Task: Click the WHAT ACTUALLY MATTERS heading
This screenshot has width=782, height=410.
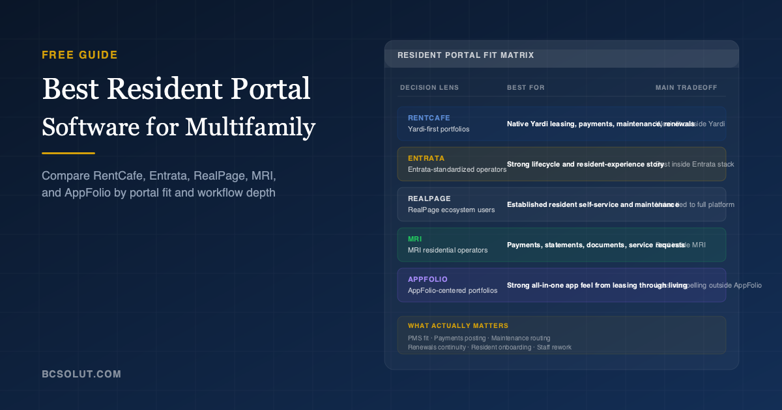Action: [x=458, y=325]
